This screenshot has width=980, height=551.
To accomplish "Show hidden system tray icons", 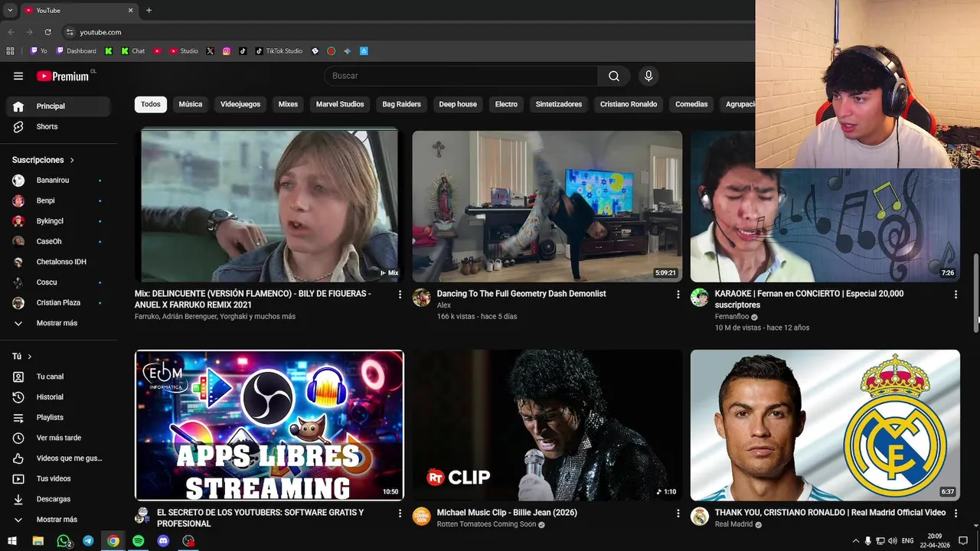I will tap(856, 541).
